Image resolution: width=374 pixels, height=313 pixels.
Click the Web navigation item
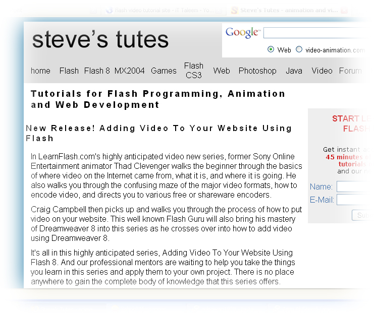pyautogui.click(x=222, y=71)
